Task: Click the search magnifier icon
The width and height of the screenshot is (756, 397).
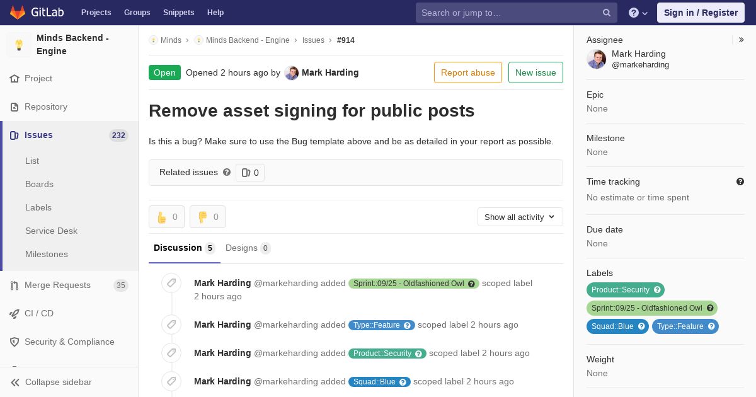Action: pyautogui.click(x=606, y=13)
